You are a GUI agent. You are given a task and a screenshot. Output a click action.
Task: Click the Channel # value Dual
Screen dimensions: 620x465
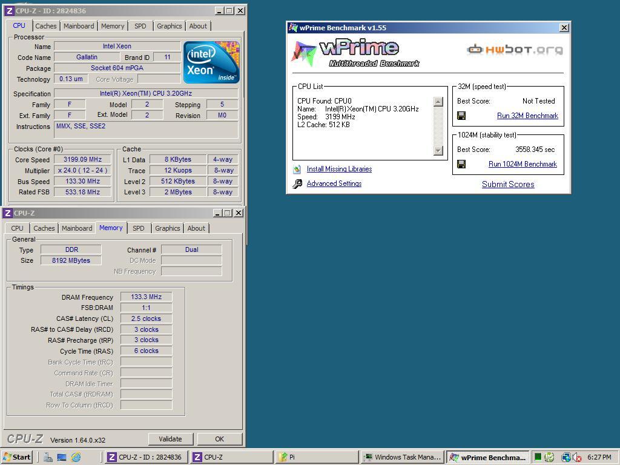tap(192, 249)
